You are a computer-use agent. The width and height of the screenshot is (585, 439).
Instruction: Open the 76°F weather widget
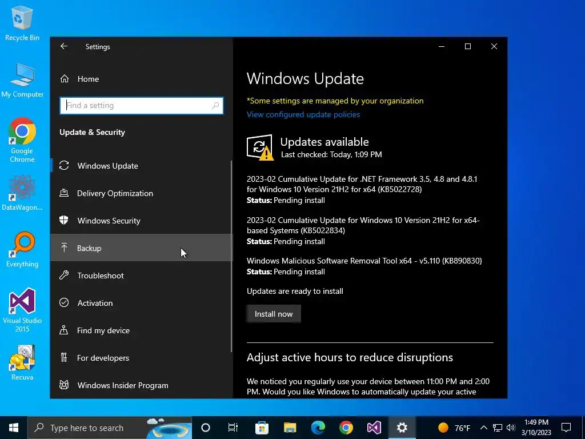[x=454, y=428]
